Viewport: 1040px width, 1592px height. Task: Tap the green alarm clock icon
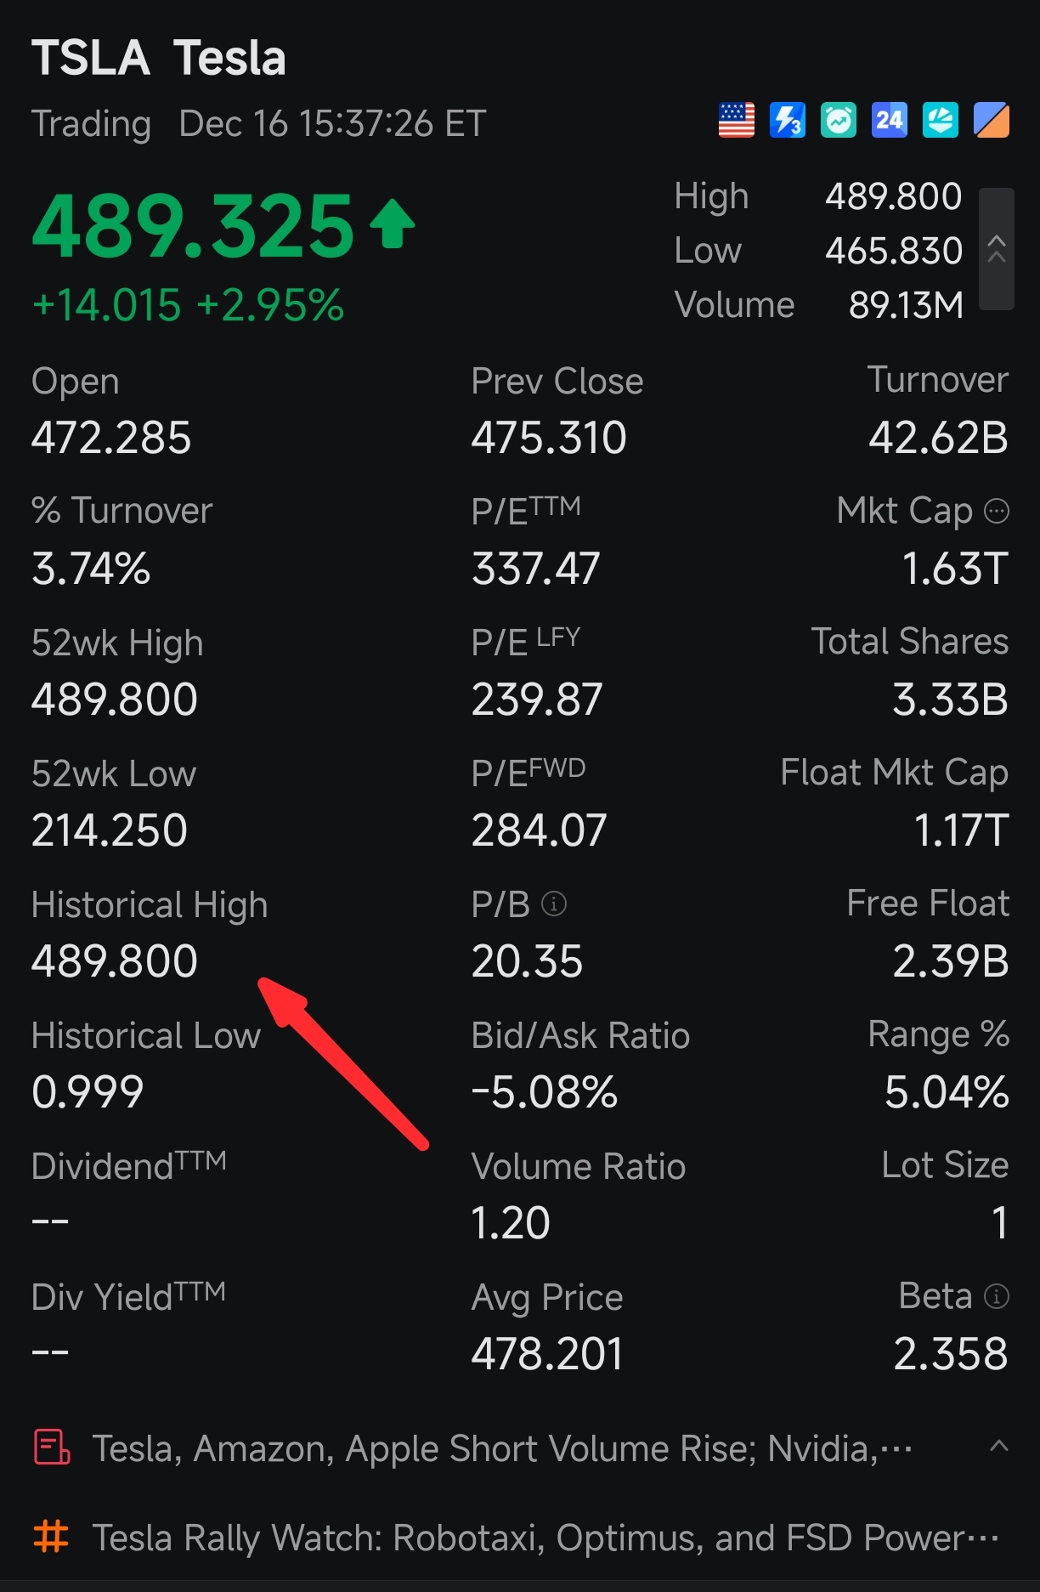pyautogui.click(x=838, y=121)
